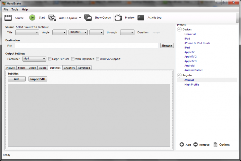Click the Browse button
This screenshot has height=161, width=241.
tap(167, 46)
